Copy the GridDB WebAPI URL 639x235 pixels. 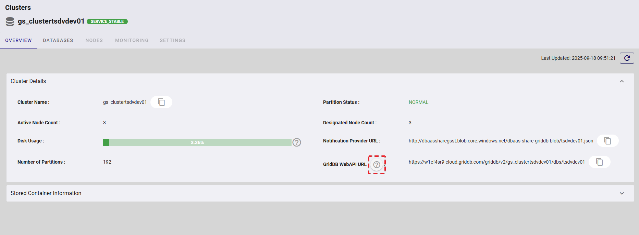tap(599, 162)
